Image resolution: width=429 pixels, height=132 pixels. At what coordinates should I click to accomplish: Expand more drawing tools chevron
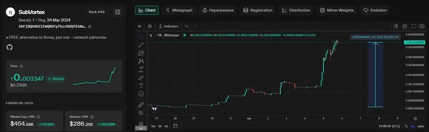[x=141, y=128]
